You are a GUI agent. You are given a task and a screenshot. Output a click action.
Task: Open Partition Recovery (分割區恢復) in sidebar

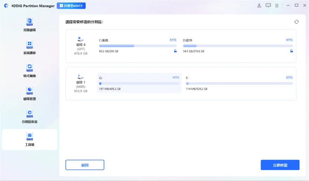(x=29, y=117)
